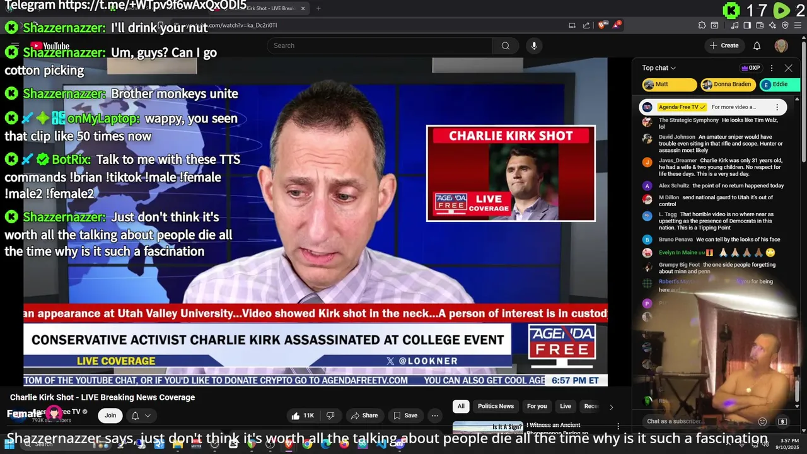Screen dimensions: 807x454
Task: Open the Brave Wallet icon
Action: [760, 25]
